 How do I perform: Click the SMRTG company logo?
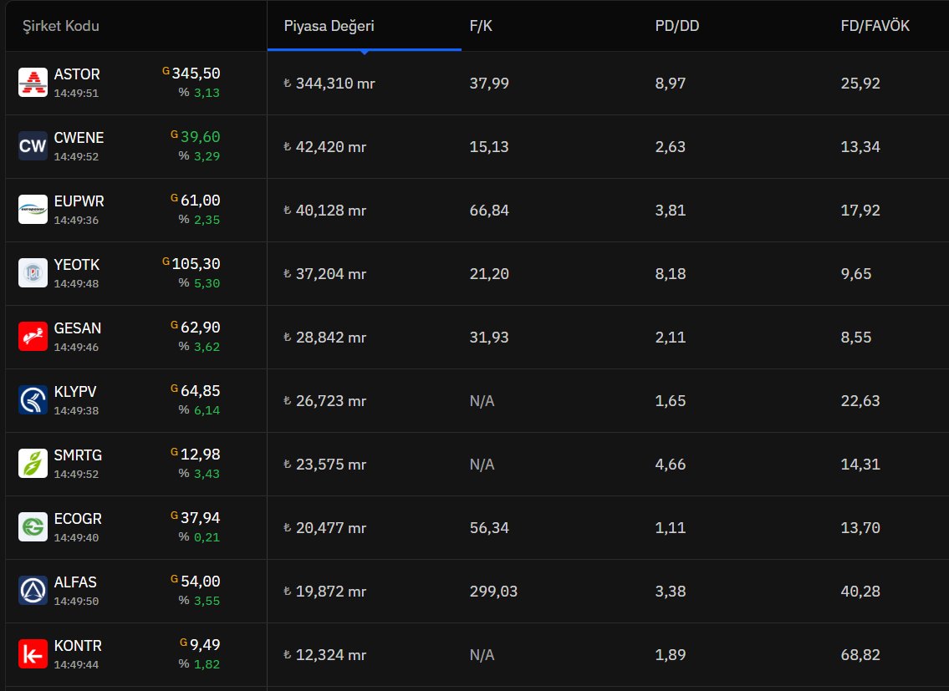click(33, 464)
